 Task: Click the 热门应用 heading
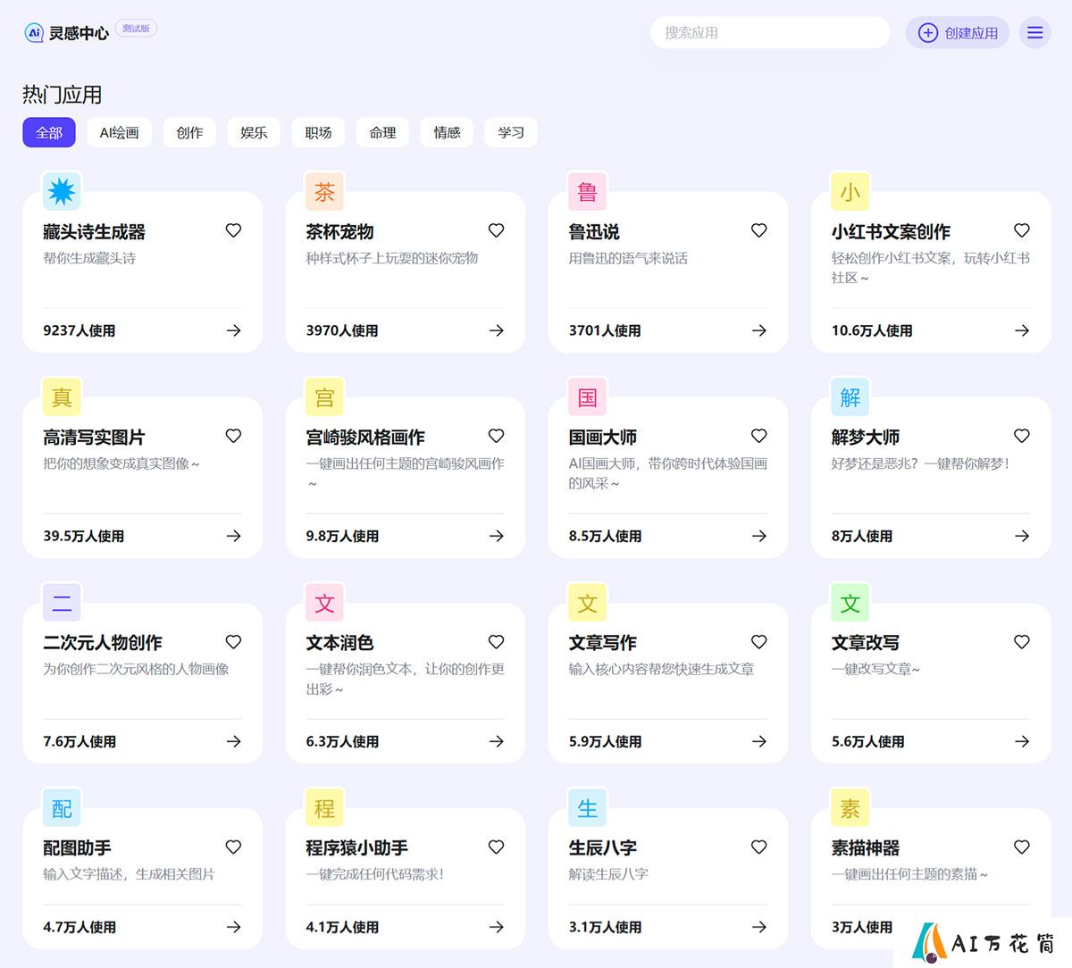pos(62,95)
